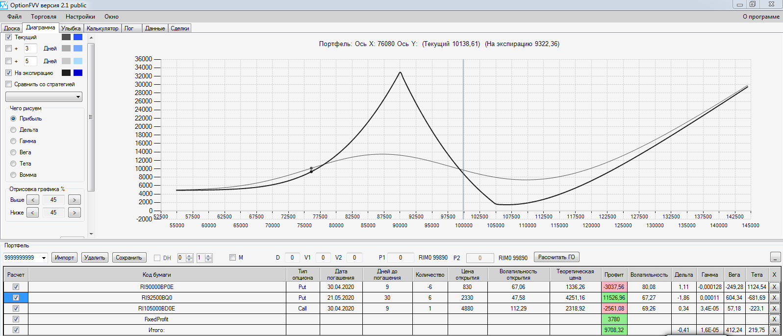Click the first DH spinner arrows
Image resolution: width=783 pixels, height=336 pixels.
click(189, 258)
